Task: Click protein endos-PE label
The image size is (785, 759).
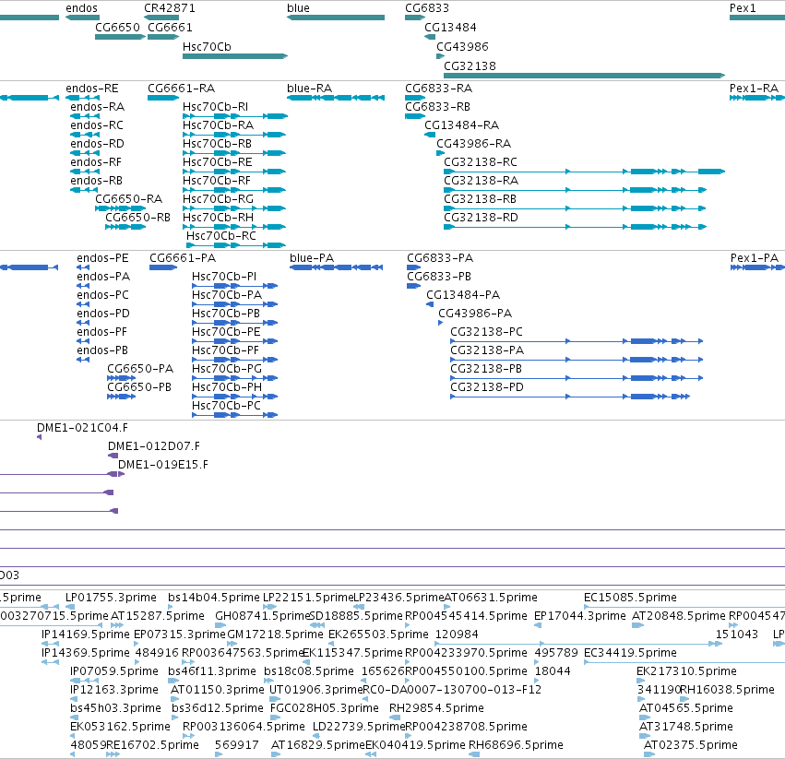Action: pyautogui.click(x=102, y=258)
